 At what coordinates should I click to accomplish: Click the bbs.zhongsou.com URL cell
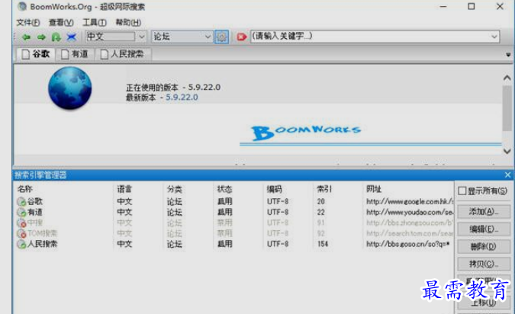click(x=410, y=223)
